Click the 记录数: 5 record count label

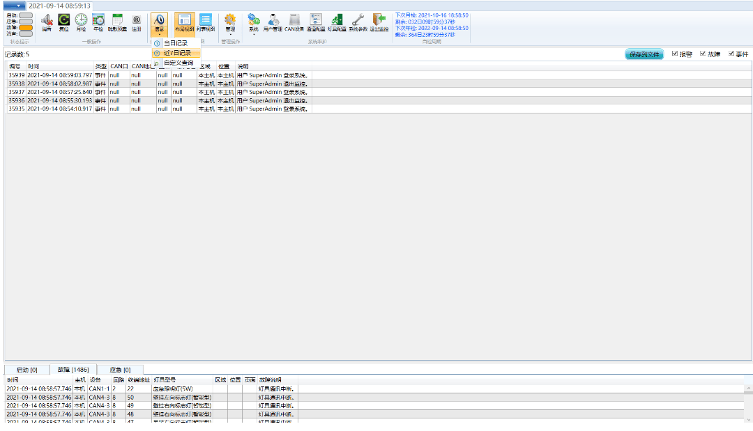17,54
